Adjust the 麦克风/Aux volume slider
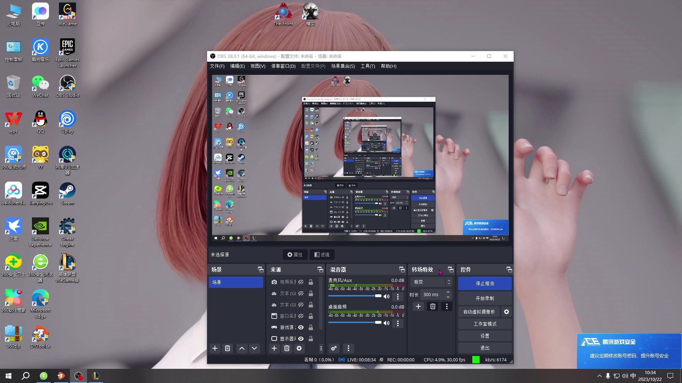The image size is (682, 383). click(x=355, y=296)
